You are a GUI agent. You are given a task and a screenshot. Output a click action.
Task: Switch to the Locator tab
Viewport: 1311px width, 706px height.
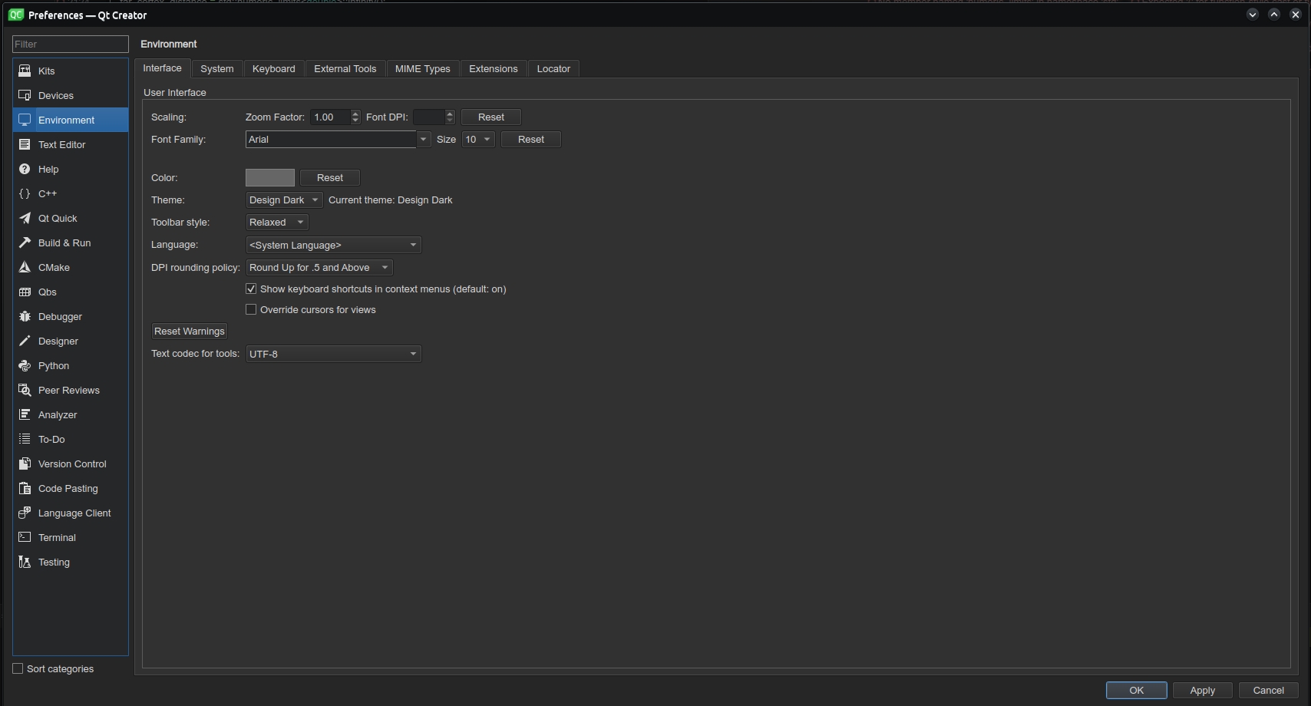coord(553,69)
